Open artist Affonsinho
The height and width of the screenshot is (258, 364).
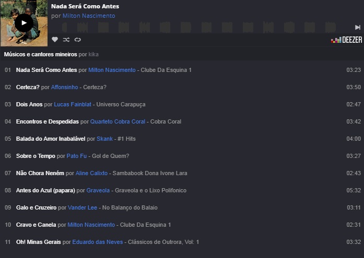[65, 87]
